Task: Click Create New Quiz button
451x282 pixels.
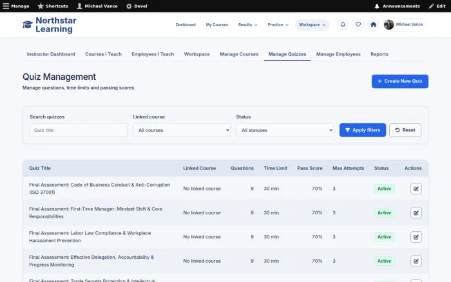Action: pos(400,81)
